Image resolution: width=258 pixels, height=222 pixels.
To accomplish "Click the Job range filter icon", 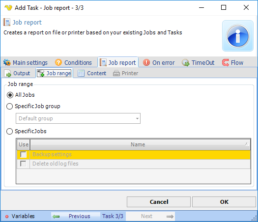I will (41, 73).
